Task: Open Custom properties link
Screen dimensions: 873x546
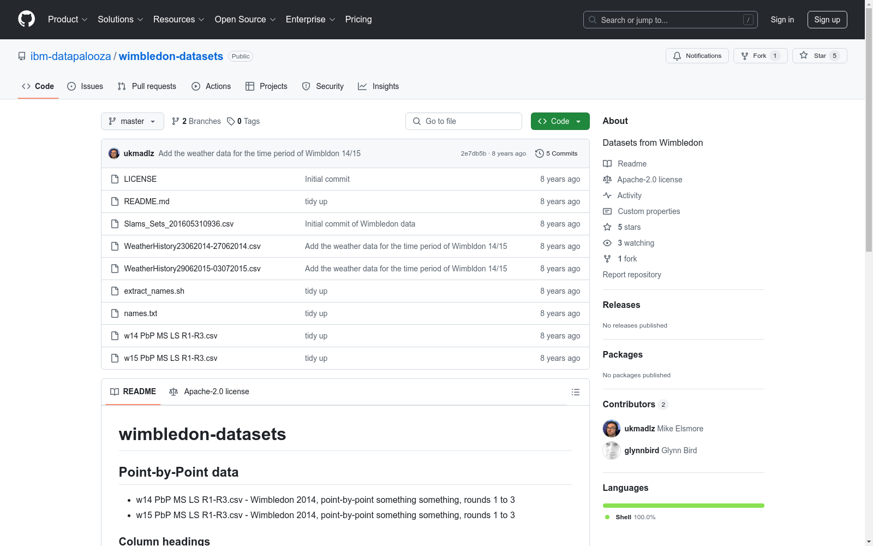Action: click(642, 211)
